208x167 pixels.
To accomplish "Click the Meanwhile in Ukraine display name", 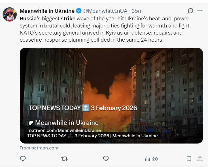I will point(47,11).
